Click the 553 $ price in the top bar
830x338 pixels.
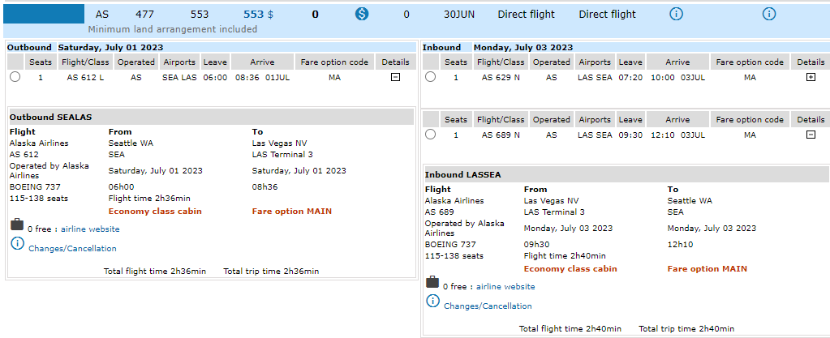point(258,15)
